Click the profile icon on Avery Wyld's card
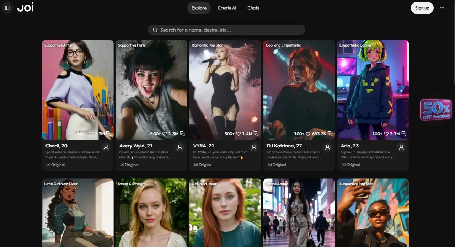 (x=180, y=147)
